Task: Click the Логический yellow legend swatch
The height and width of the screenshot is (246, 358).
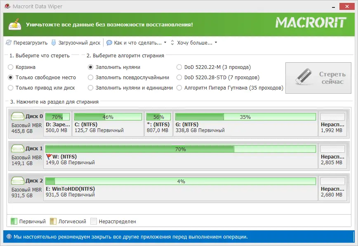Action: 53,221
